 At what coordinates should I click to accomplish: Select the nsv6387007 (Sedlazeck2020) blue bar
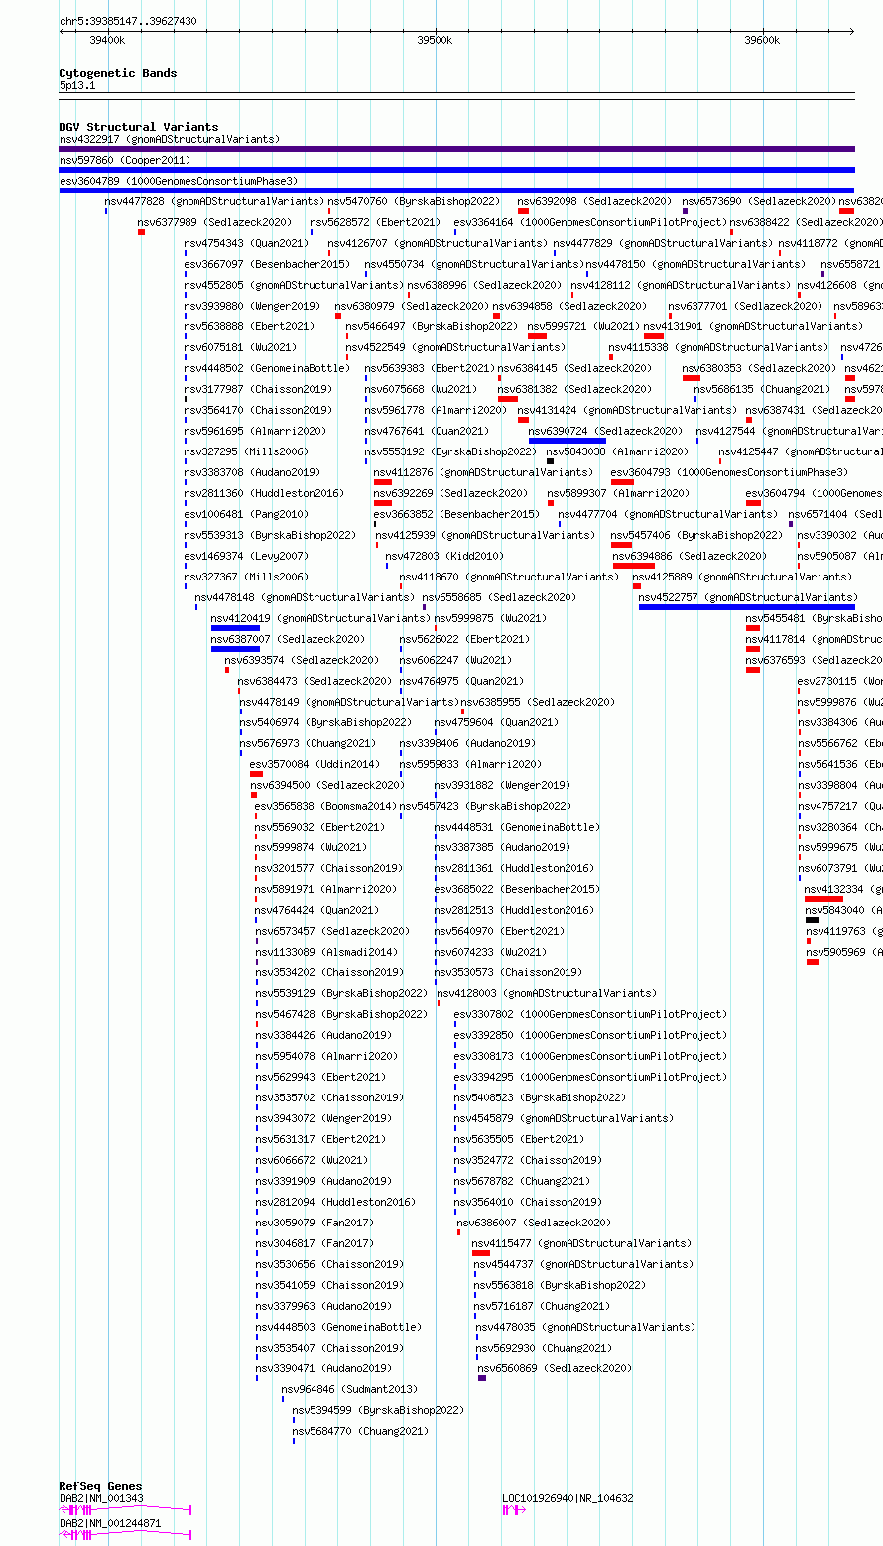tap(235, 649)
